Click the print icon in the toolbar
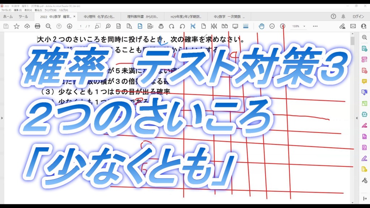Image resolution: width=370 pixels, height=208 pixels. (38, 26)
